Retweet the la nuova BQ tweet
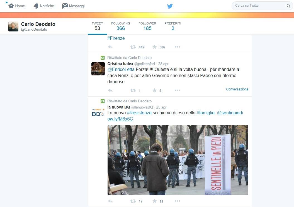Image resolution: width=294 pixels, height=207 pixels. point(133,201)
